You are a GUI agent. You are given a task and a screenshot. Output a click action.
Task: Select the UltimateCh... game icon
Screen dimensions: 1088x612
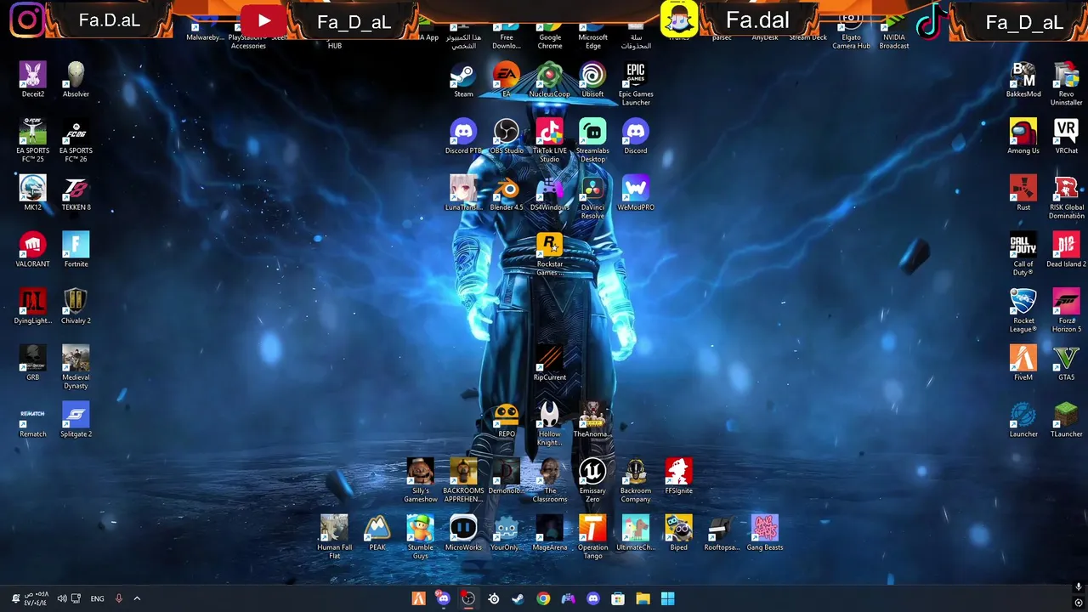tap(636, 534)
